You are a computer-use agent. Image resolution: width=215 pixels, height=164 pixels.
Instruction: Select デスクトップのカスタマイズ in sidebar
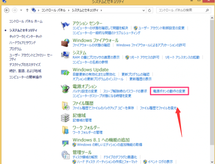(x=25, y=65)
